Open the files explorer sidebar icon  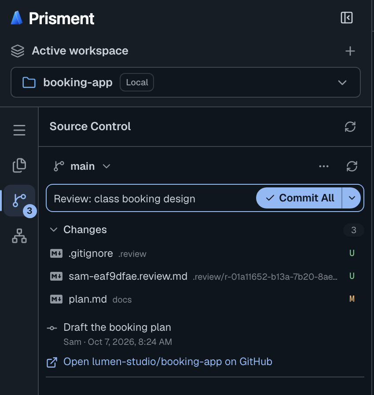tap(19, 165)
